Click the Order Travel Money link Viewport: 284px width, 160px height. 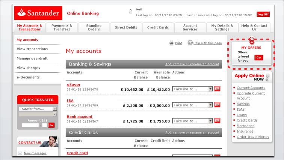click(x=253, y=137)
